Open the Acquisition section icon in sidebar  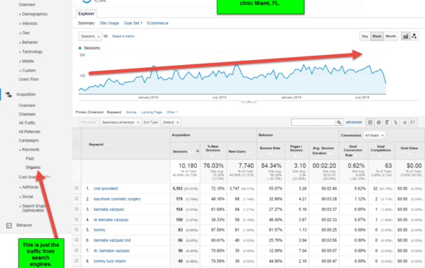[x=9, y=94]
